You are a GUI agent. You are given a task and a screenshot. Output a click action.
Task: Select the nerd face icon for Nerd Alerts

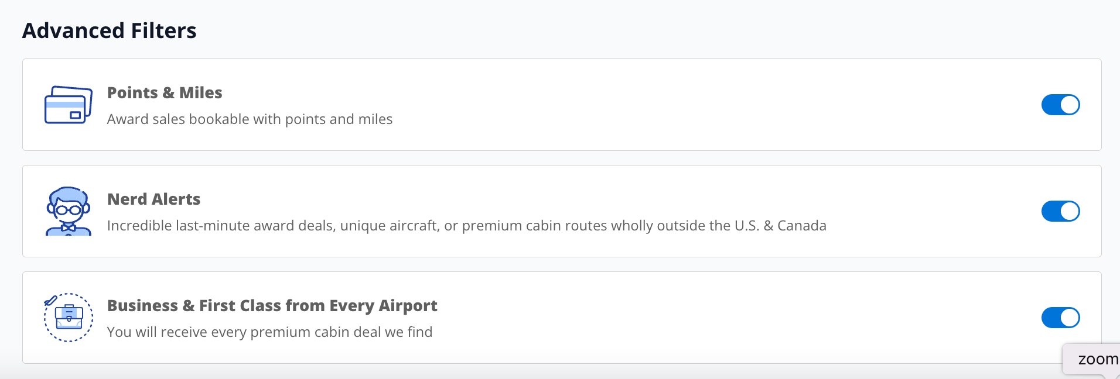68,211
